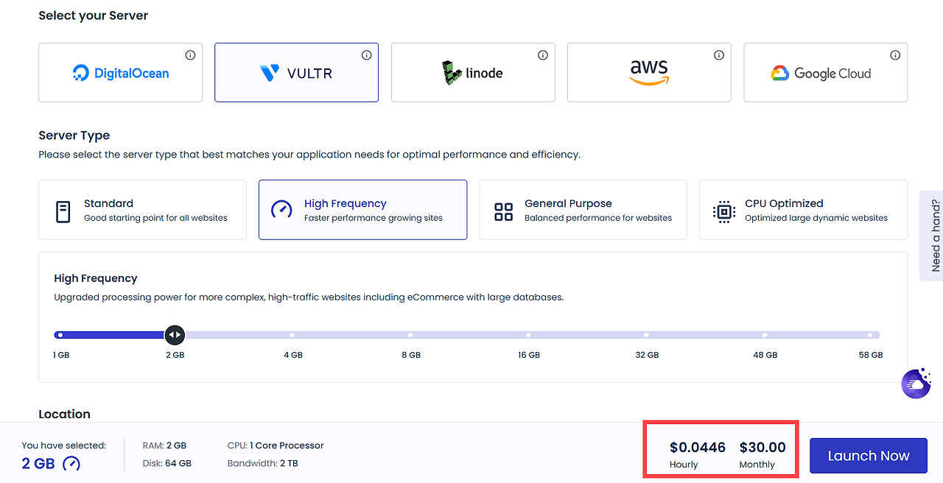Click the CPU Optimized chip icon
Image resolution: width=943 pixels, height=483 pixels.
click(724, 212)
